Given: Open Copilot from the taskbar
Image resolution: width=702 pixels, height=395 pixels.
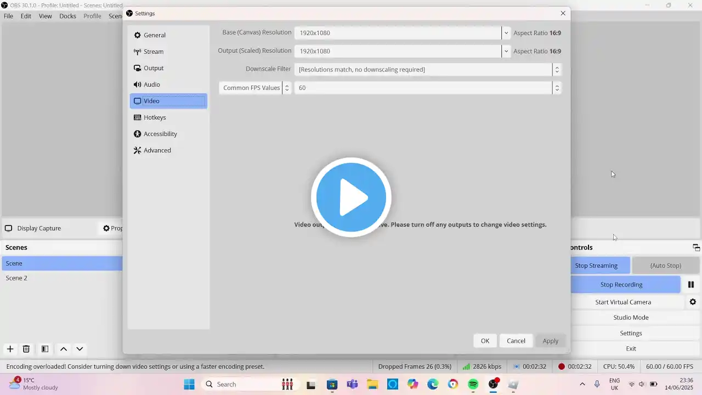Looking at the screenshot, I should click(x=412, y=384).
